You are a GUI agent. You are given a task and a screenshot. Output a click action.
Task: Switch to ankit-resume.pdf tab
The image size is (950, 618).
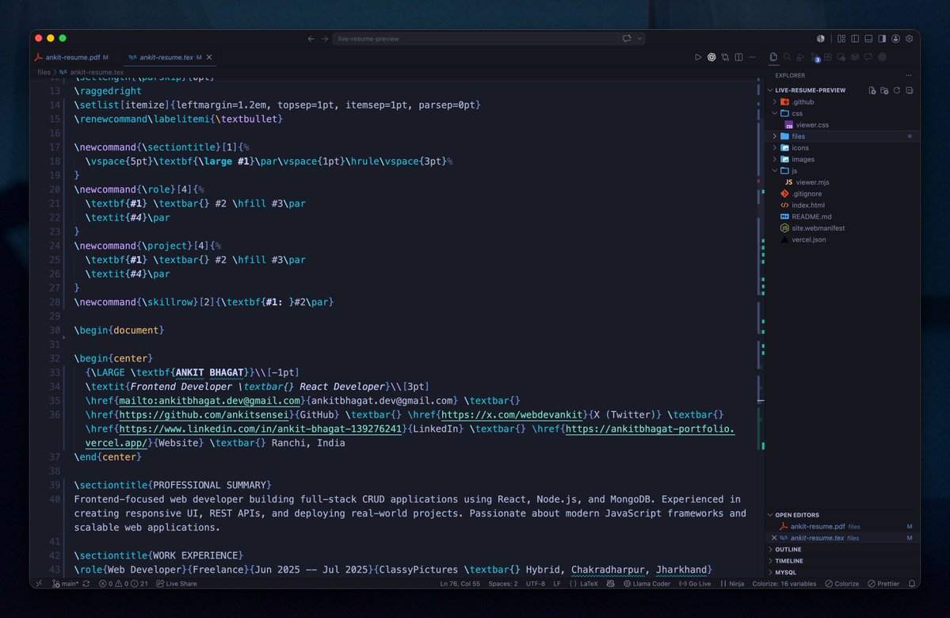coord(72,57)
